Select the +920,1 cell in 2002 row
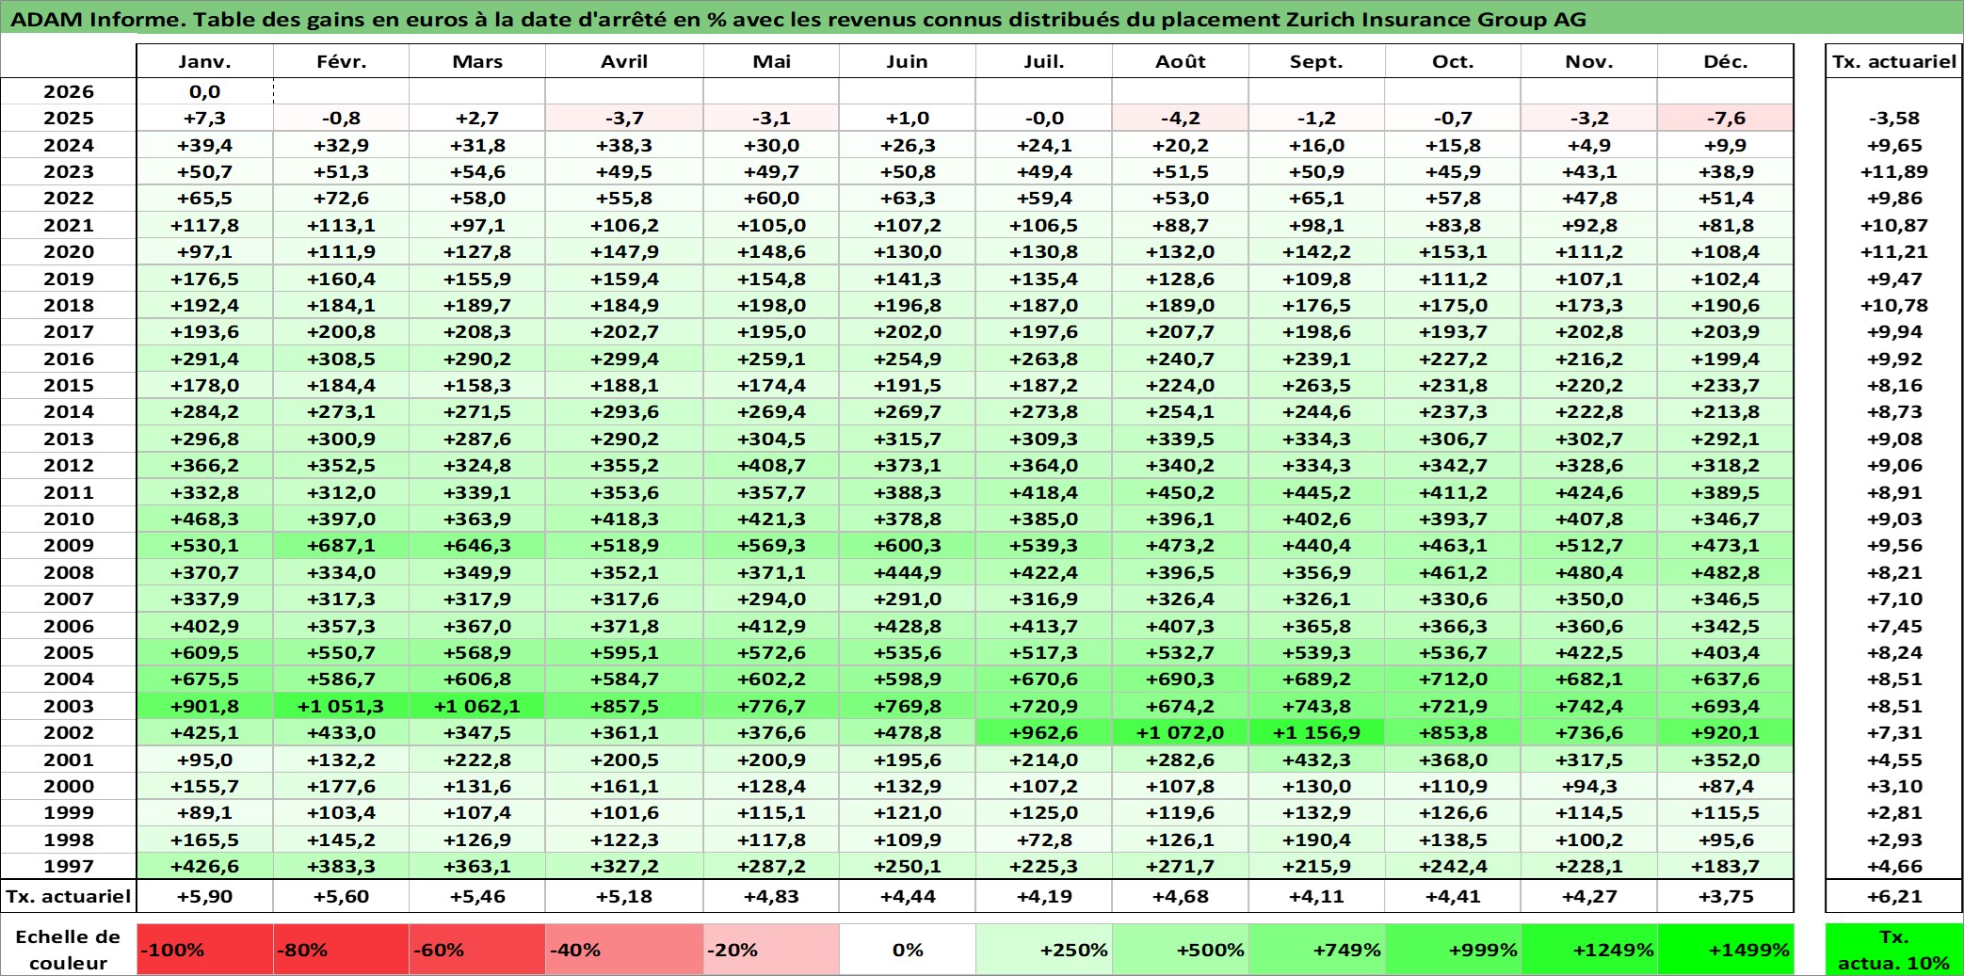The height and width of the screenshot is (976, 1964). click(1726, 732)
